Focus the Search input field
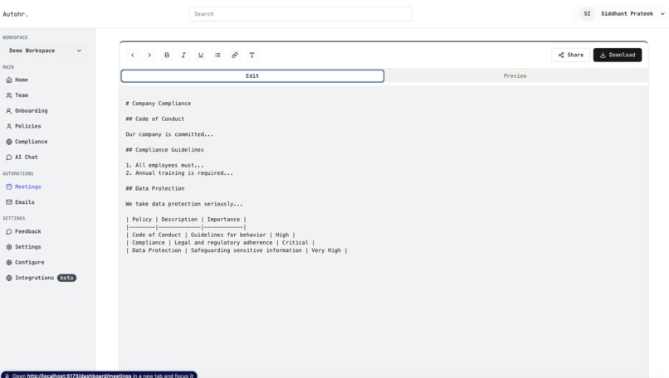Image resolution: width=669 pixels, height=378 pixels. coord(300,14)
